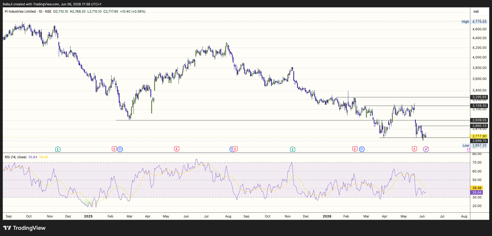This screenshot has width=492, height=236.
Task: Click the O2,710.10 open value in header
Action: [x=61, y=12]
